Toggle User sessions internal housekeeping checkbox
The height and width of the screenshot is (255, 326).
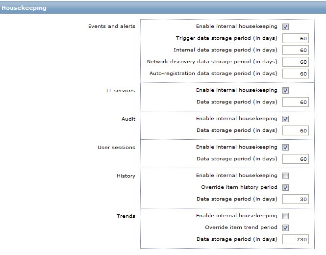click(286, 148)
